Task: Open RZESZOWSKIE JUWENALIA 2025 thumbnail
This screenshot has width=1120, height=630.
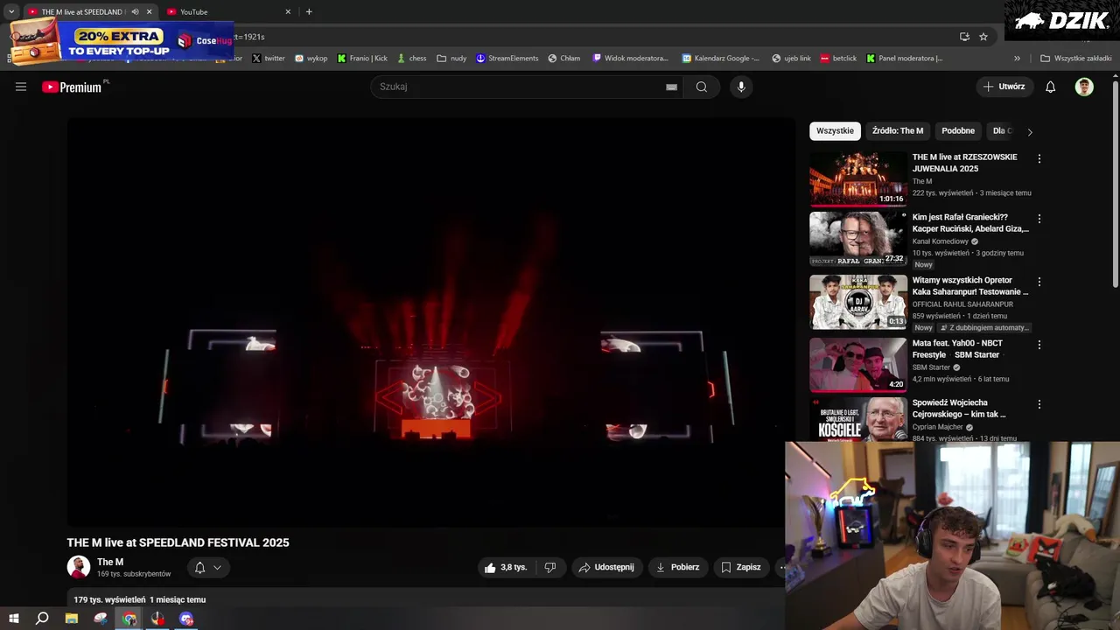Action: (x=857, y=178)
